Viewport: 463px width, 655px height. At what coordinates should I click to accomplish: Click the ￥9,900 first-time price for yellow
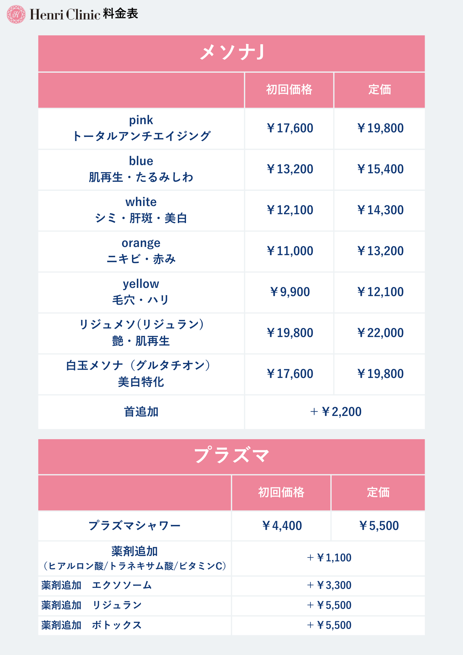pyautogui.click(x=290, y=292)
